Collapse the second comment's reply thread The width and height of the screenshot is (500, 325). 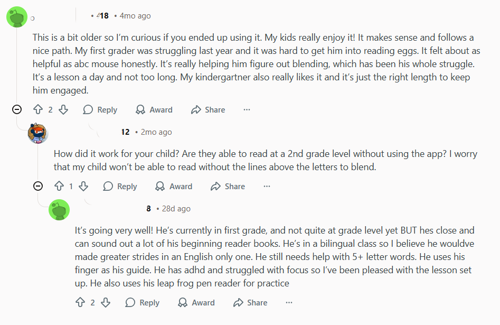38,186
